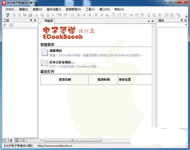Open the 窗口(W) menu
Image resolution: width=190 pixels, height=150 pixels.
click(104, 9)
